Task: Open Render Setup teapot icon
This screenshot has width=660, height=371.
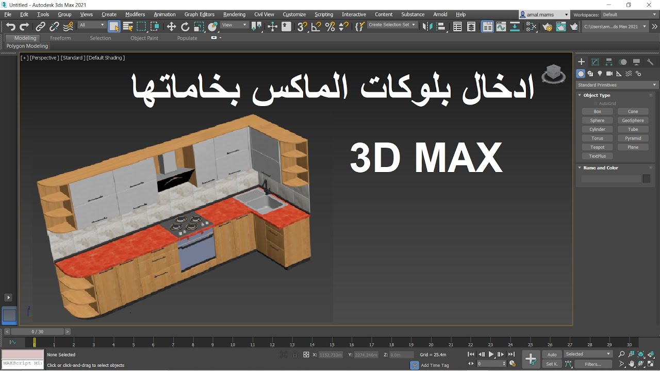Action: (x=548, y=27)
